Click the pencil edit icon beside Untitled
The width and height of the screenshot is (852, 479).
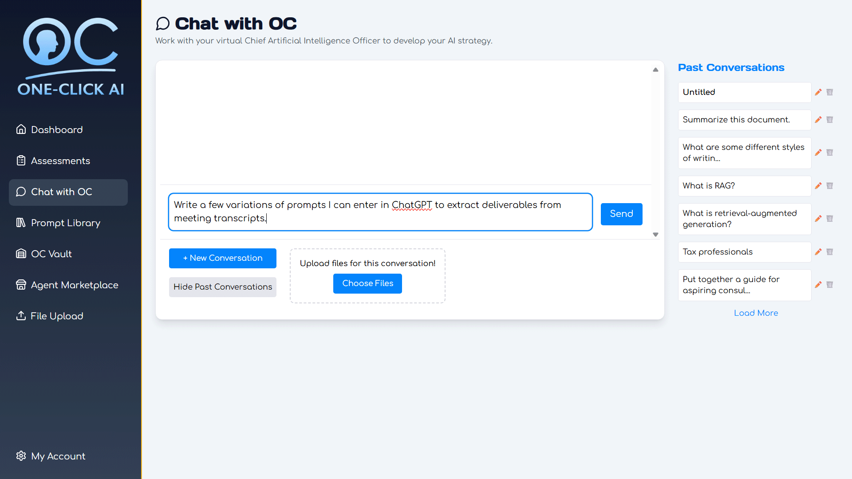(818, 92)
